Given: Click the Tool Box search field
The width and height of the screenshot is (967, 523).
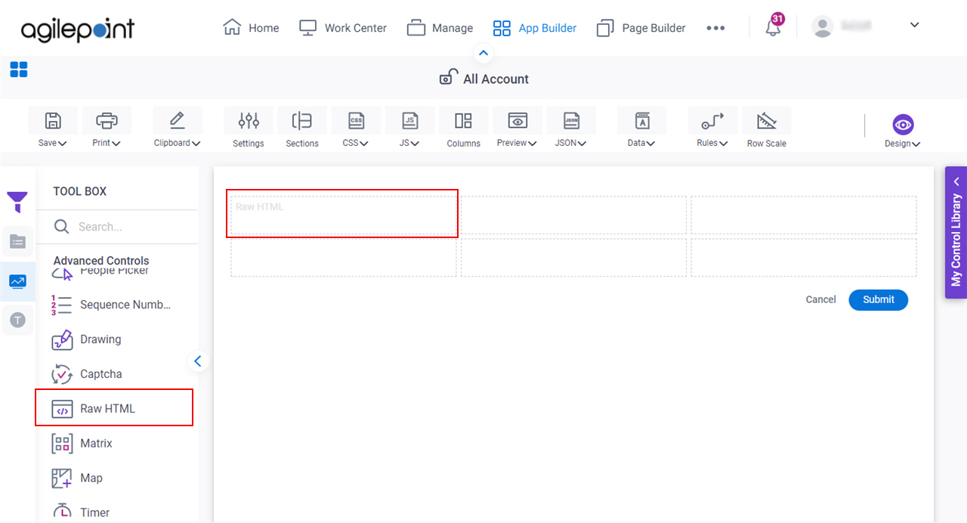Looking at the screenshot, I should 116,227.
